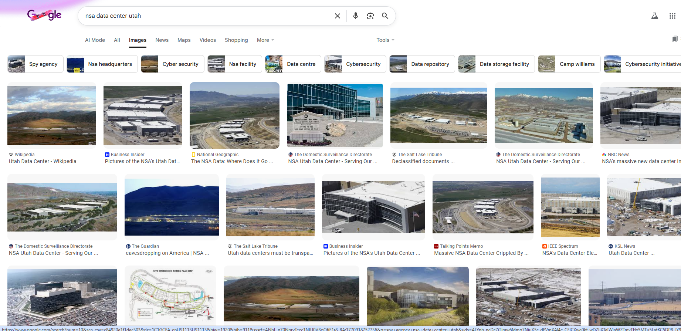Open 'Utah data centers must be transpa...' link
The height and width of the screenshot is (331, 681).
pyautogui.click(x=270, y=253)
